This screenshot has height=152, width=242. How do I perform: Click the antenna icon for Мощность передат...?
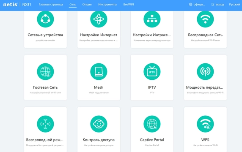coord(205,72)
